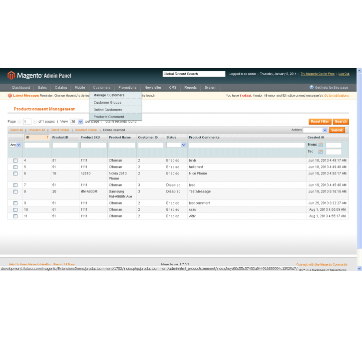
Task: Click the orange Search button
Action: click(x=341, y=122)
